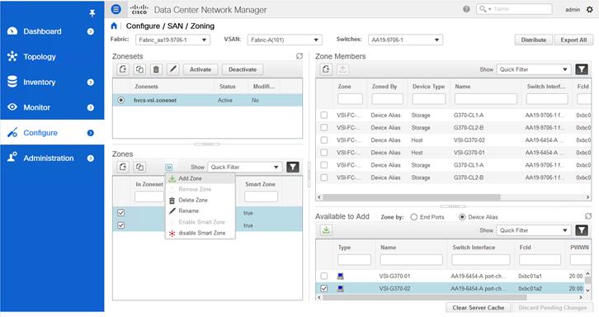Create new zone member icon
The width and height of the screenshot is (599, 317).
click(x=326, y=69)
